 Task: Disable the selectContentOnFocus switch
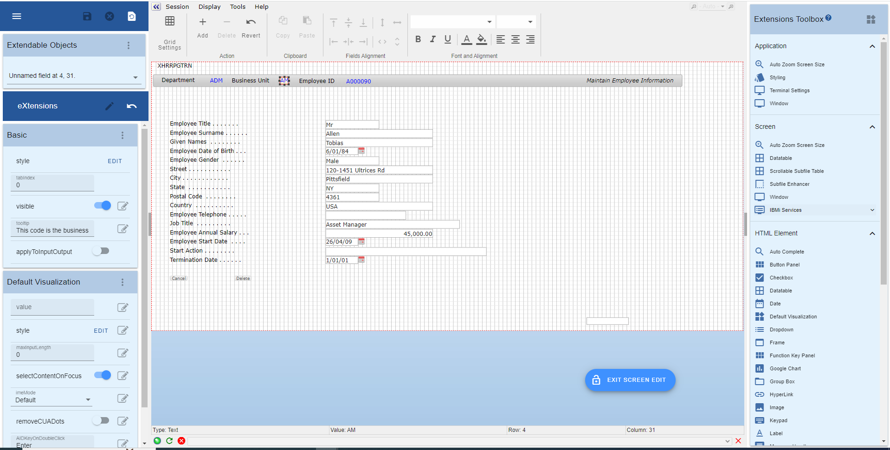coord(103,375)
